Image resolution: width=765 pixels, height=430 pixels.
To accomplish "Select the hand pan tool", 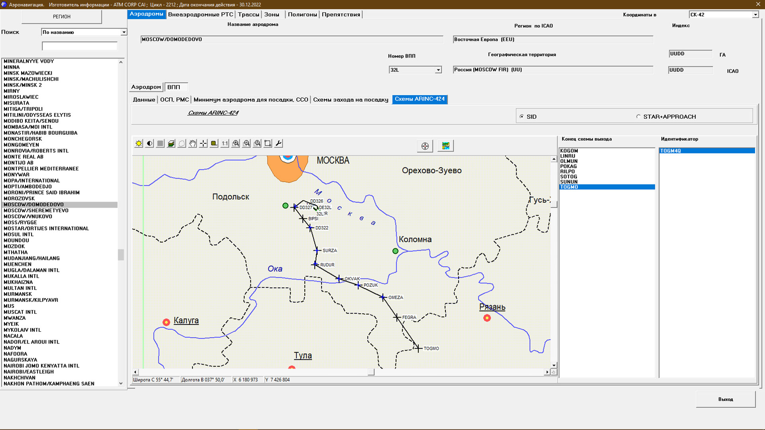I will (x=192, y=143).
